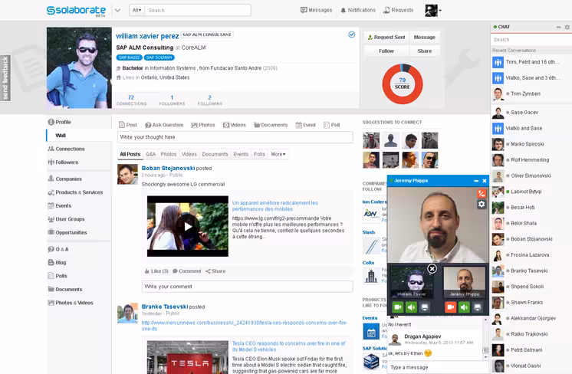Open the Messages icon in top bar
The height and width of the screenshot is (374, 572).
pos(316,10)
